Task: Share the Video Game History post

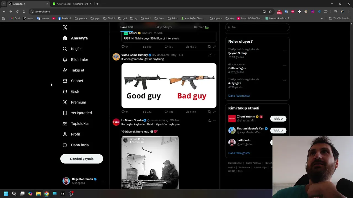Action: pos(215,112)
